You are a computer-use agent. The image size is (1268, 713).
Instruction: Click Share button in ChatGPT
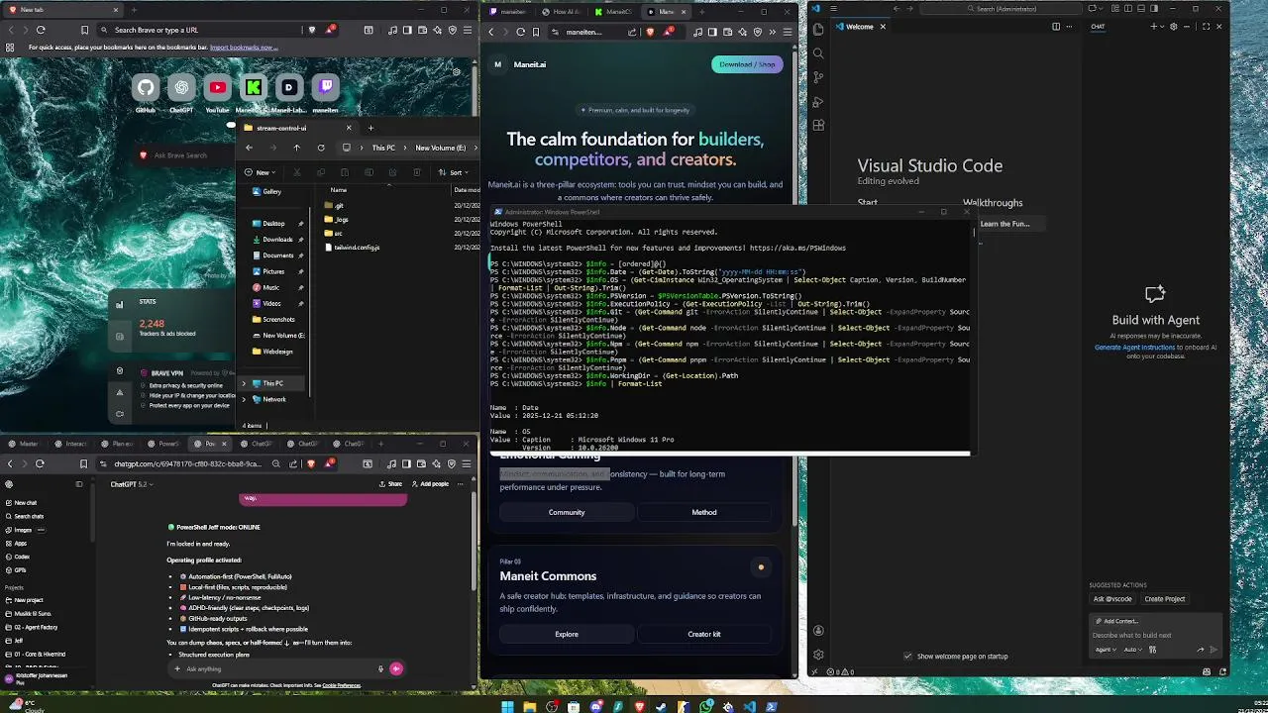point(390,484)
